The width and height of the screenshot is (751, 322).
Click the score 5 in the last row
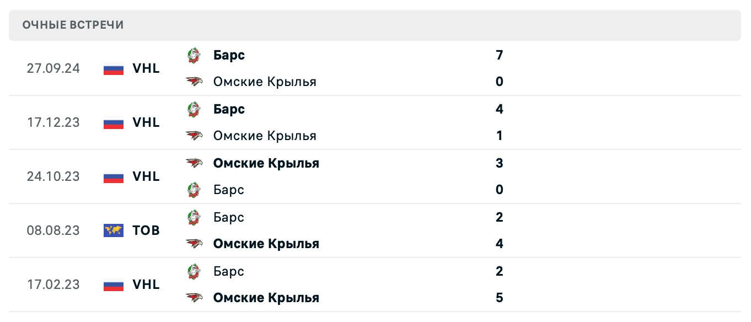[x=499, y=298]
